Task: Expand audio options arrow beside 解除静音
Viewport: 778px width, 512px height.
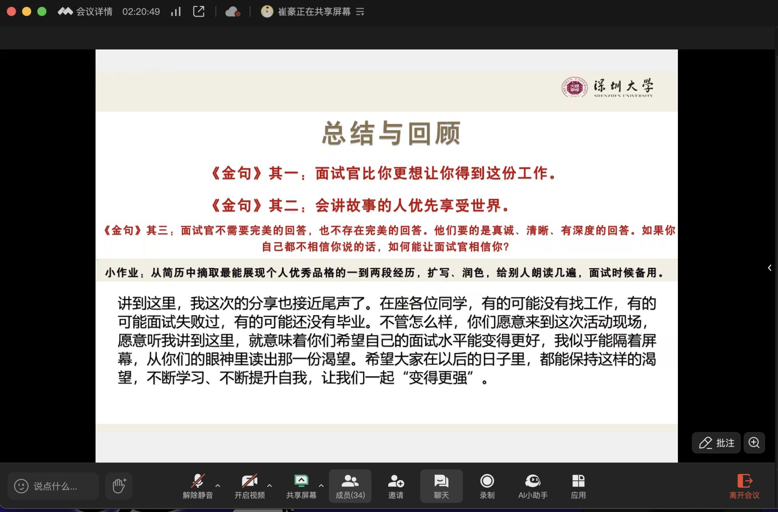Action: (218, 485)
